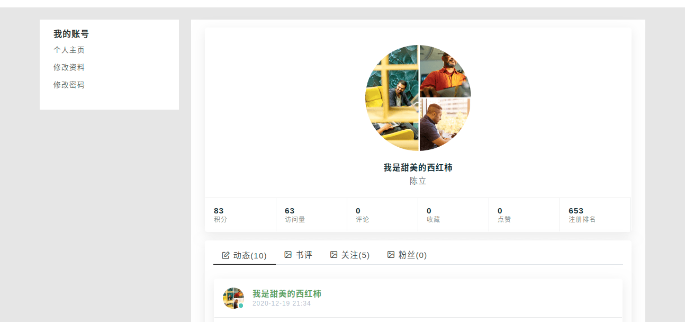Viewport: 685px width, 322px height.
Task: Go to 个人主页 in the sidebar
Action: 69,50
